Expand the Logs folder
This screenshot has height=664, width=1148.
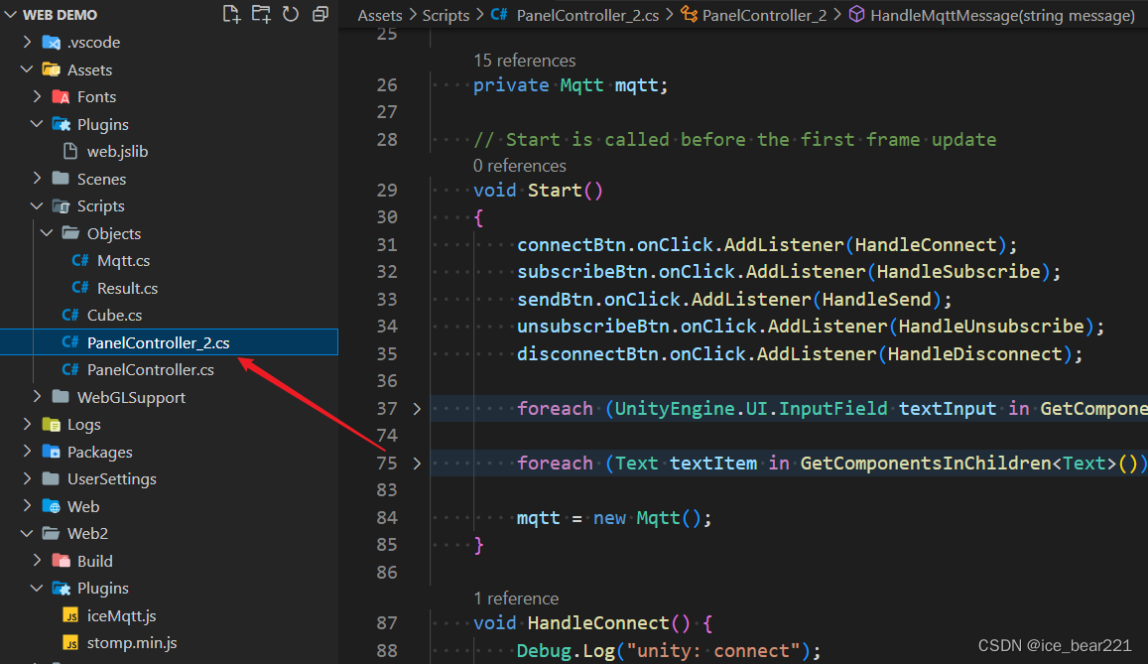[x=27, y=424]
